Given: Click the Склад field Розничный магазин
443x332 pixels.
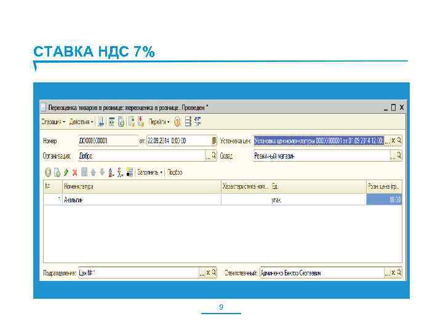Looking at the screenshot, I should tap(322, 156).
